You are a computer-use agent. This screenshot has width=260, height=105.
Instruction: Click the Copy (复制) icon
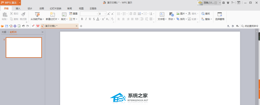point(11,19)
